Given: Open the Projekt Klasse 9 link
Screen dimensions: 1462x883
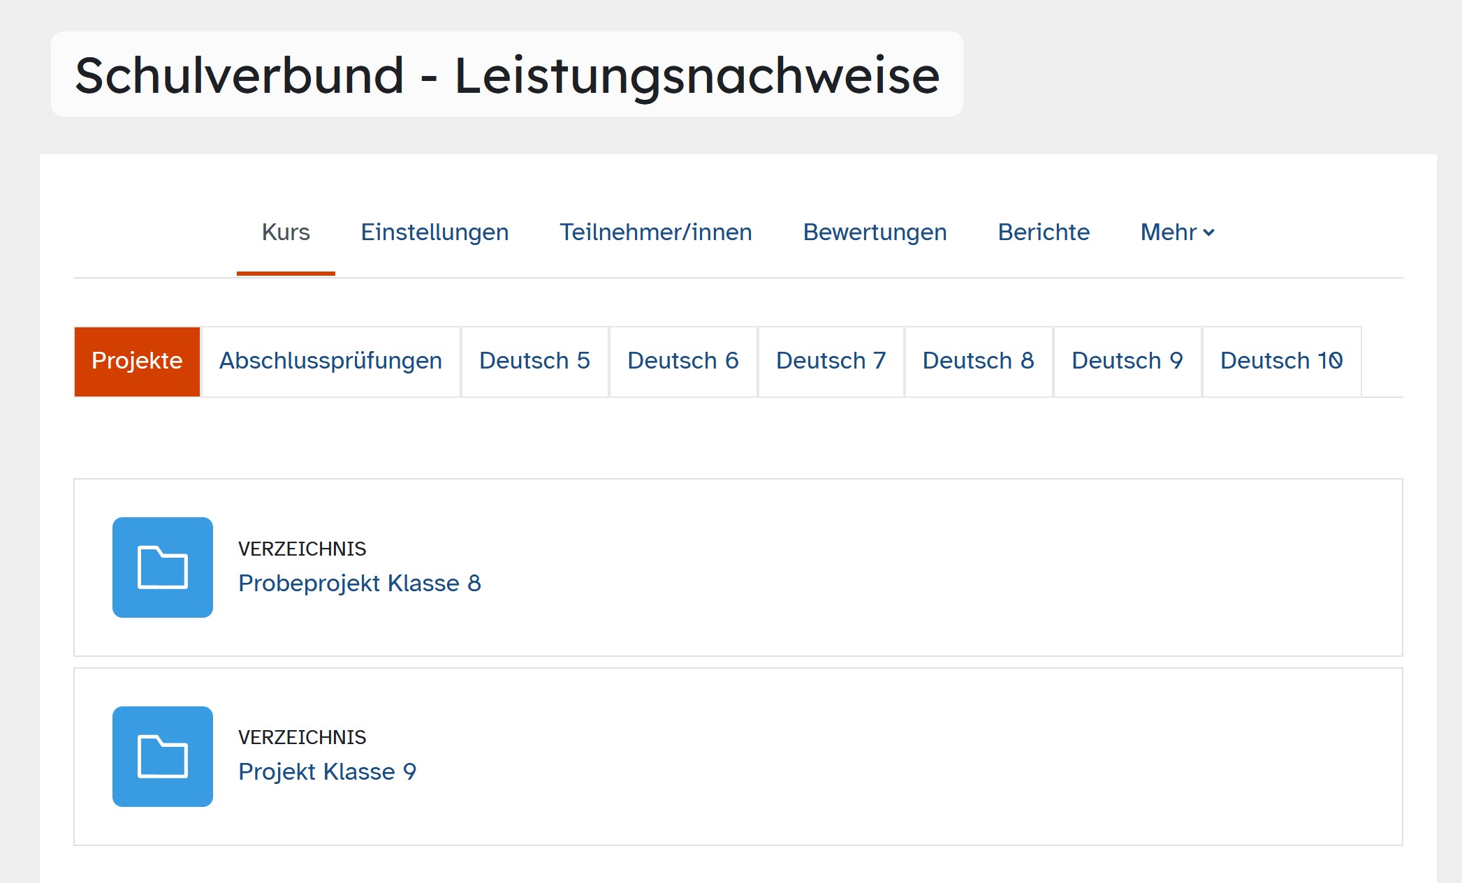Looking at the screenshot, I should (328, 772).
